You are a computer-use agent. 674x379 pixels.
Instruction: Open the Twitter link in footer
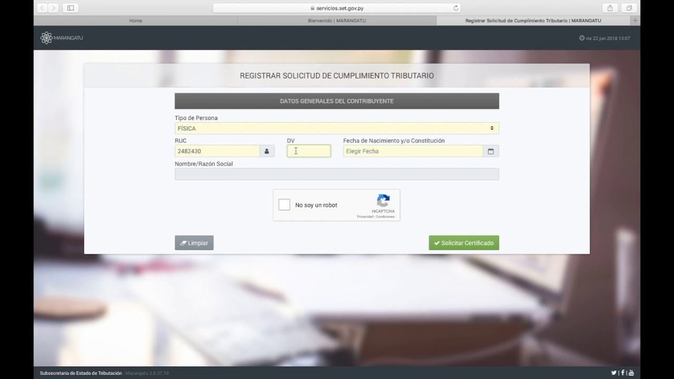[613, 373]
